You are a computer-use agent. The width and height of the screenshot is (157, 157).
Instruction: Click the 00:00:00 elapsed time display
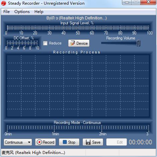pos(140,142)
